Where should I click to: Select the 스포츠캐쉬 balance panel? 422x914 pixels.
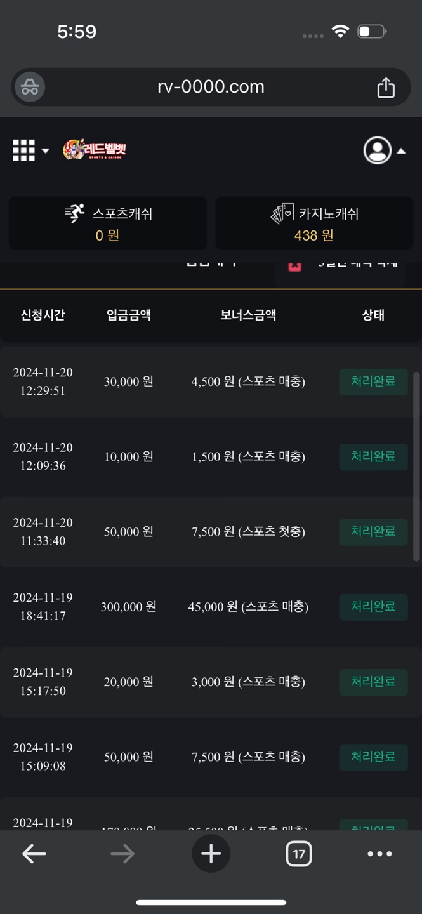pyautogui.click(x=107, y=223)
